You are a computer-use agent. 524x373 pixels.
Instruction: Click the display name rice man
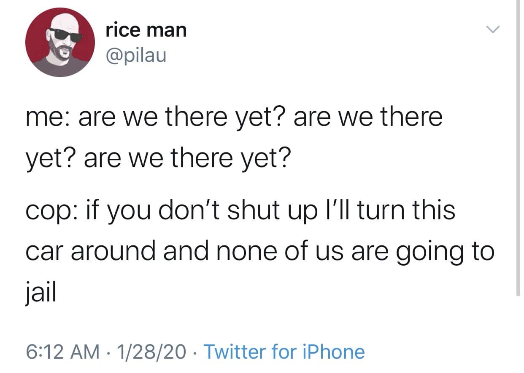146,29
